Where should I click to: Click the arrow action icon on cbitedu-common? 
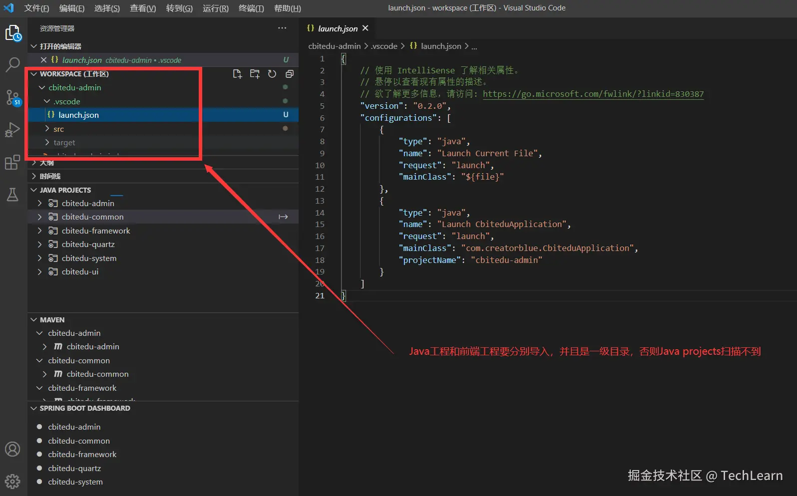click(283, 217)
